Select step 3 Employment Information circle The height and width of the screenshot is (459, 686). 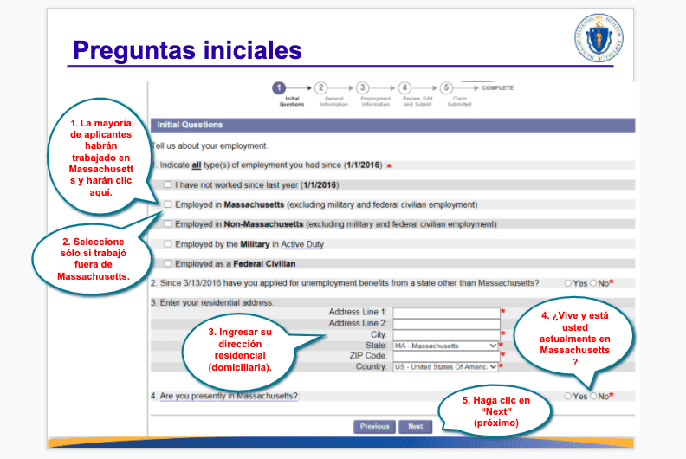(x=362, y=88)
